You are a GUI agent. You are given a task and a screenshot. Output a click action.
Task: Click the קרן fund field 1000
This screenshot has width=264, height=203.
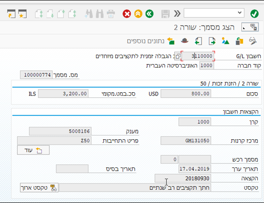pyautogui.click(x=195, y=122)
